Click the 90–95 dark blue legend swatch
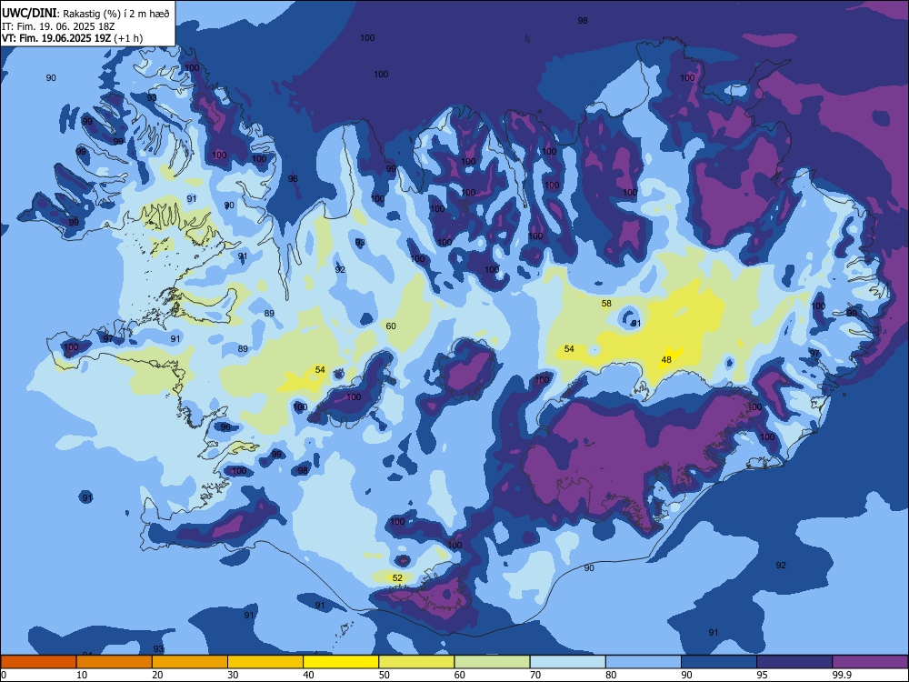This screenshot has height=682, width=909. click(x=719, y=662)
